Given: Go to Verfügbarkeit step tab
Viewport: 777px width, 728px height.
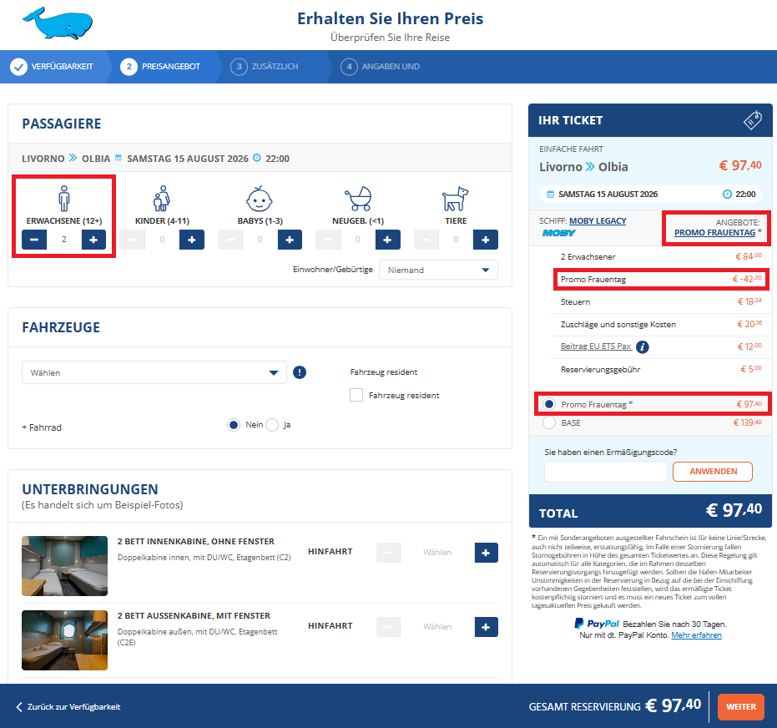Looking at the screenshot, I should point(53,67).
